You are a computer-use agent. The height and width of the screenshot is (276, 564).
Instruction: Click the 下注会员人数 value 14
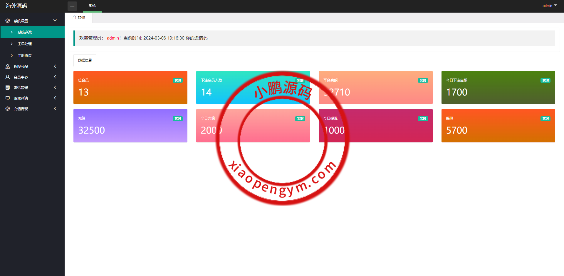pyautogui.click(x=206, y=92)
